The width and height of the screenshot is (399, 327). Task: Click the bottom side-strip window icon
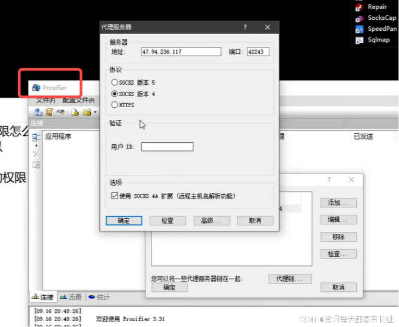pos(36,165)
